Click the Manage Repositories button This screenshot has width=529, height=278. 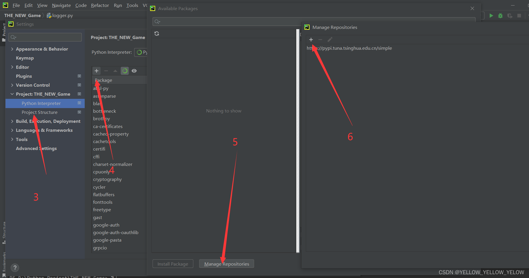(227, 264)
